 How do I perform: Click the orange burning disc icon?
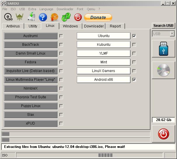55,17
